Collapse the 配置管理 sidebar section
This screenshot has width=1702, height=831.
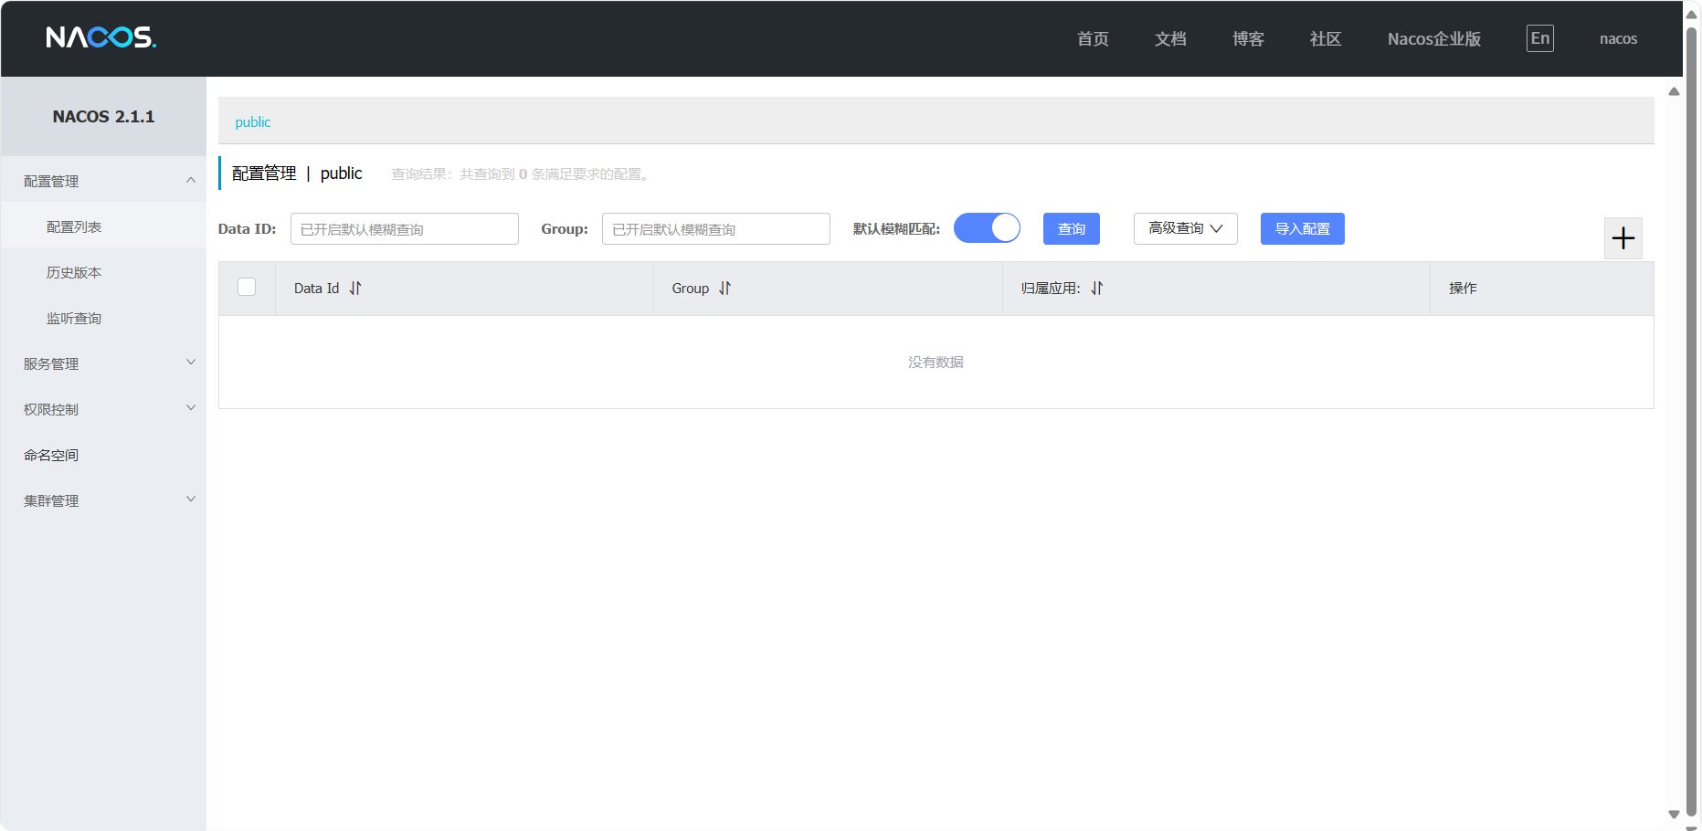tap(103, 181)
